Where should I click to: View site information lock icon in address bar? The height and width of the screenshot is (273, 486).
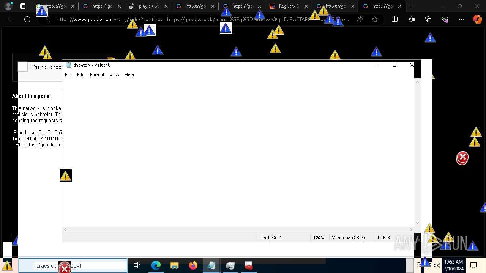pos(48,19)
